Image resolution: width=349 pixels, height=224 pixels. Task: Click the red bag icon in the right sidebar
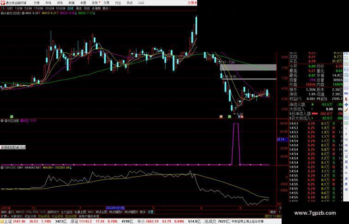coord(346,99)
